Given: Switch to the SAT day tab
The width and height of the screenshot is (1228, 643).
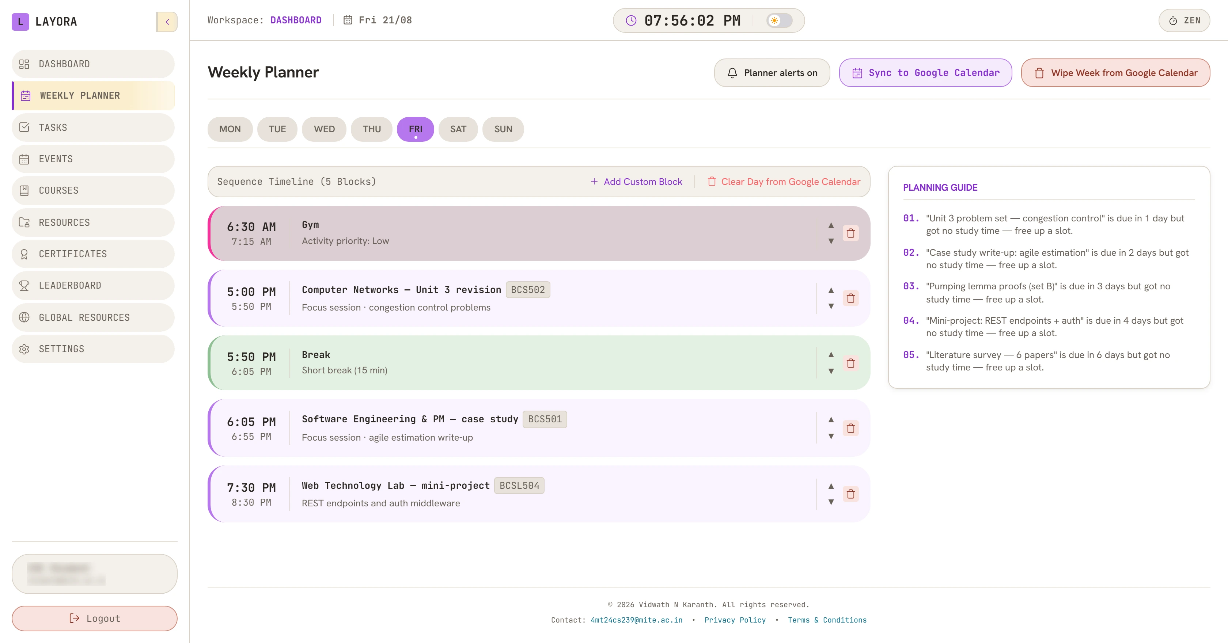Looking at the screenshot, I should 458,129.
